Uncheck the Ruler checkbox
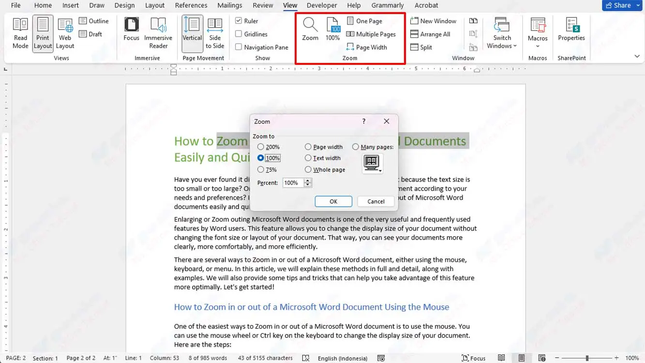The height and width of the screenshot is (363, 645). [x=239, y=21]
